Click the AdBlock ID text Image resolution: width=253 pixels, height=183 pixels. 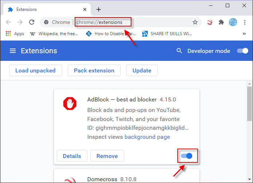(138, 128)
